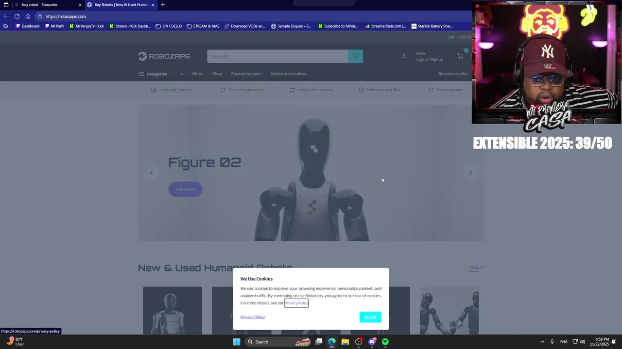Open the Sample Enquiry bookmark
This screenshot has width=622, height=349.
click(291, 26)
